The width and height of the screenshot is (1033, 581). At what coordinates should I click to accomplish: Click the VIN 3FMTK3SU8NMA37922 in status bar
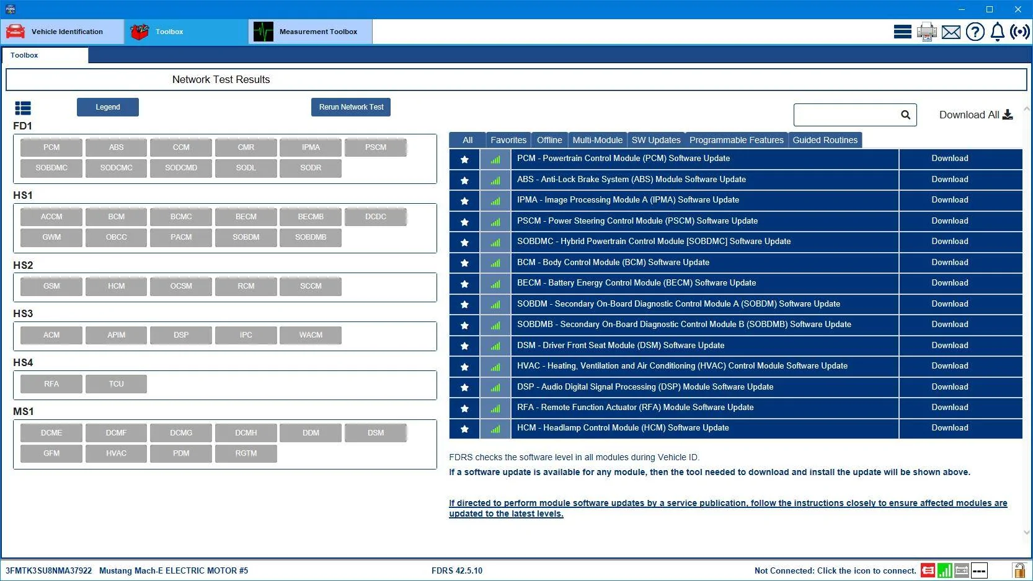pos(49,571)
